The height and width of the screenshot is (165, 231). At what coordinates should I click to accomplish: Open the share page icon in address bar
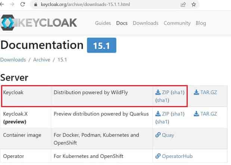[183, 4]
